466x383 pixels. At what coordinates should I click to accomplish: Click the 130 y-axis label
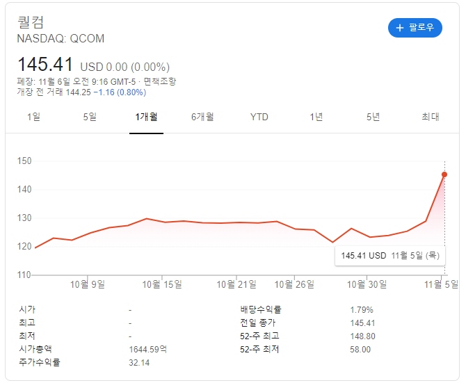coord(24,218)
